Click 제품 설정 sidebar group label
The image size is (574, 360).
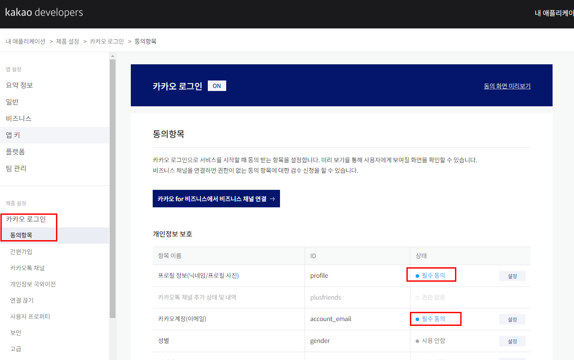16,203
